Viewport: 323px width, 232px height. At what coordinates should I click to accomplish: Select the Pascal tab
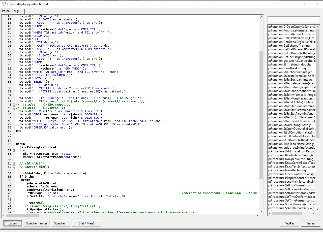[6, 11]
